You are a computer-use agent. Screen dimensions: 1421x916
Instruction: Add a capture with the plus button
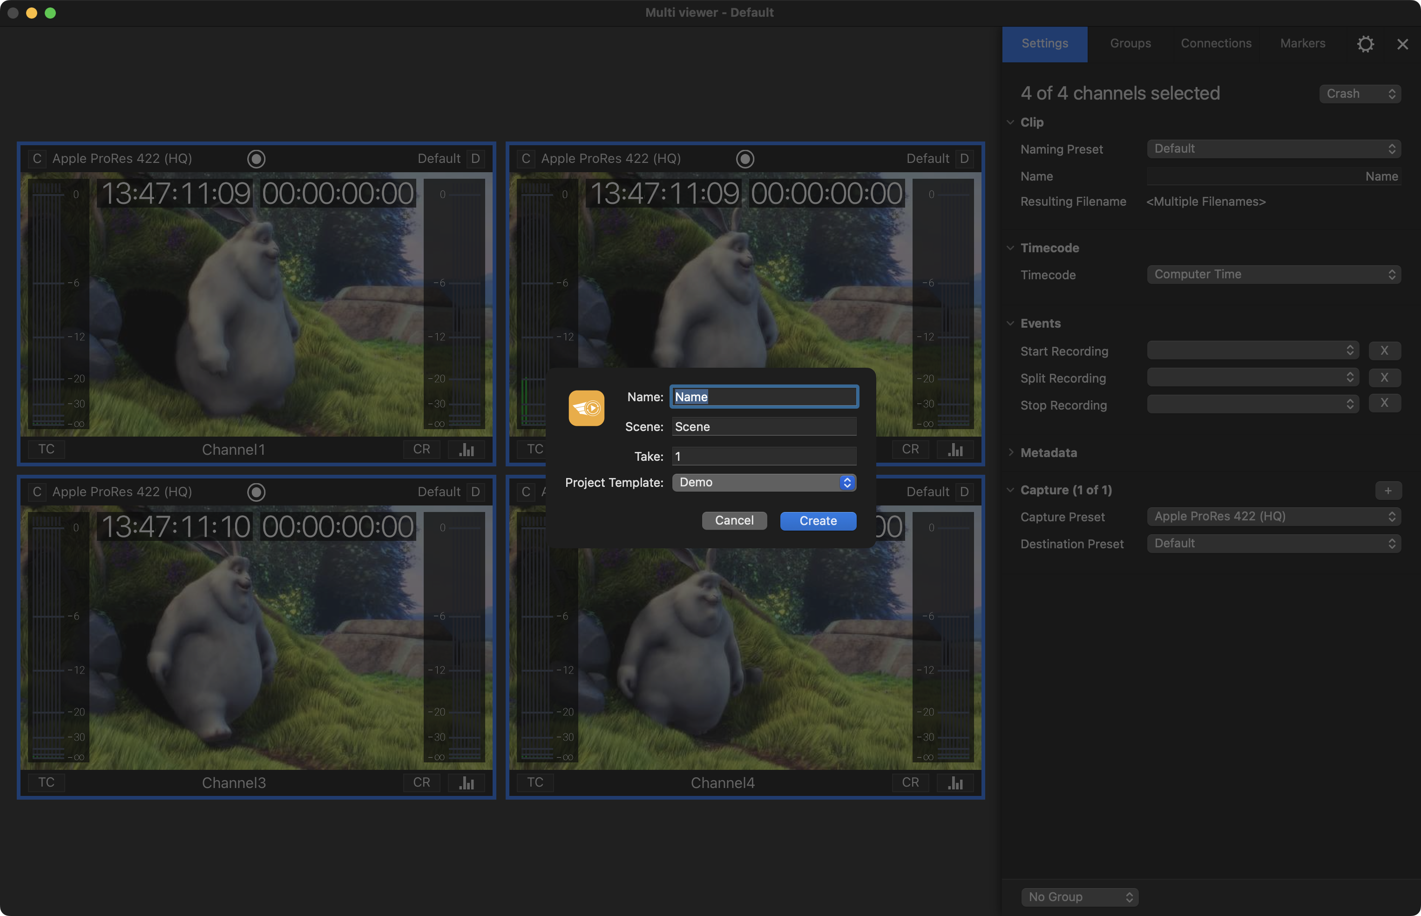[1388, 491]
